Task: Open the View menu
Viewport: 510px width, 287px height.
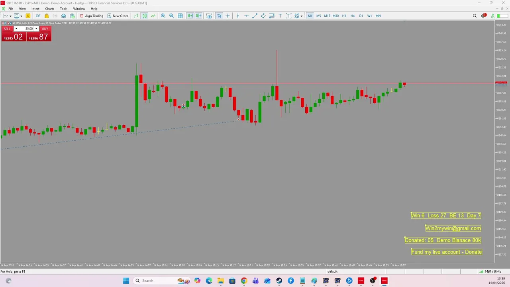Action: [22, 9]
